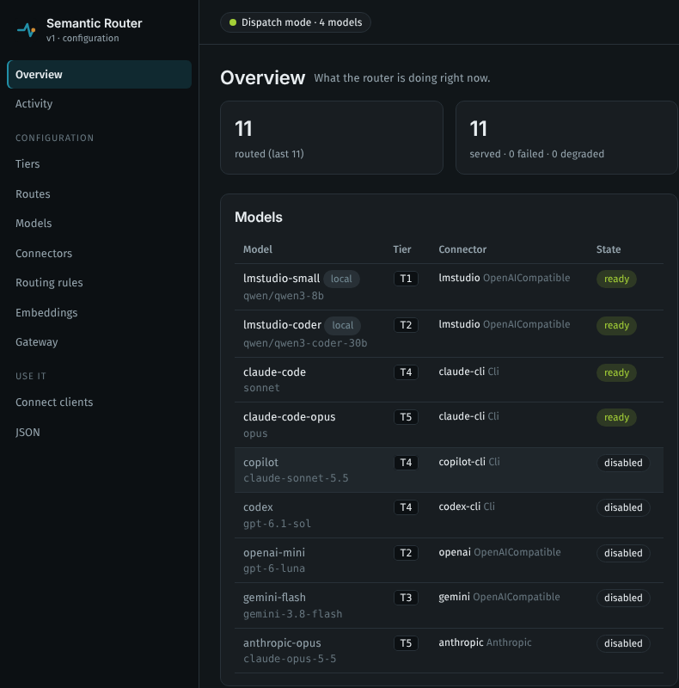Click the T5 badge in claude-code-opus row
679x688 pixels.
pyautogui.click(x=406, y=417)
